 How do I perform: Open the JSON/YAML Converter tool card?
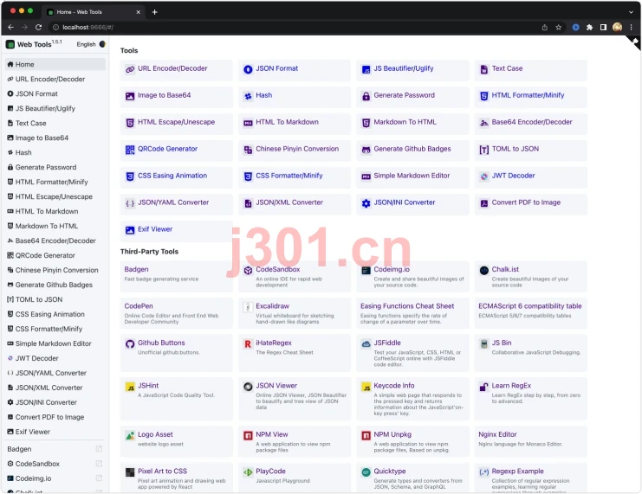[x=177, y=204]
